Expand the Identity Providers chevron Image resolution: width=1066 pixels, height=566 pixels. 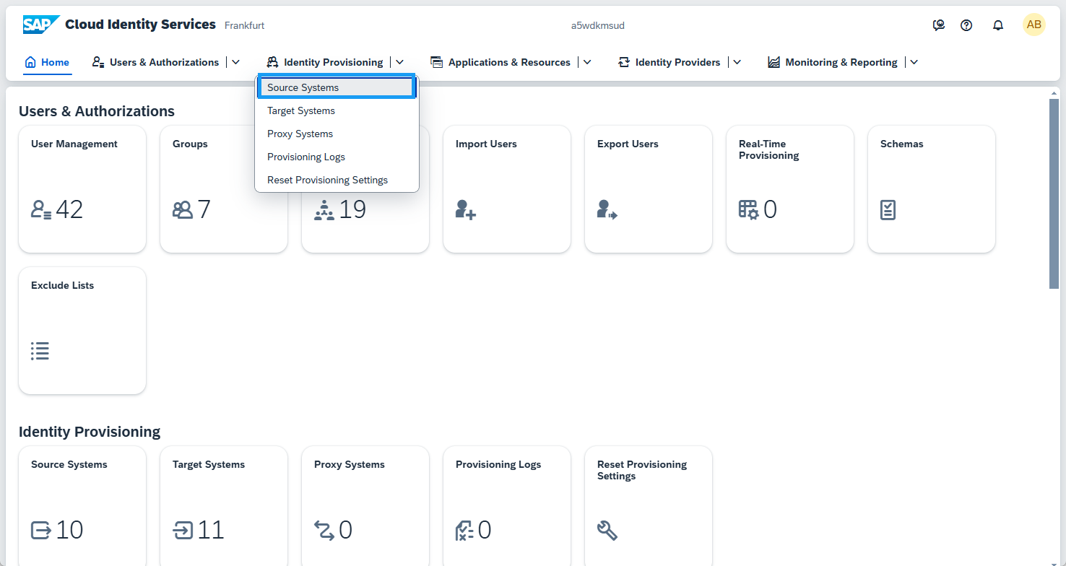pos(737,62)
